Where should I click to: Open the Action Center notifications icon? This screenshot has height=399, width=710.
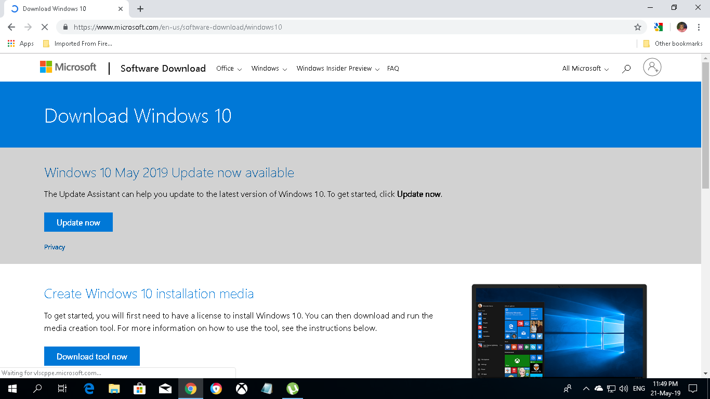click(693, 389)
